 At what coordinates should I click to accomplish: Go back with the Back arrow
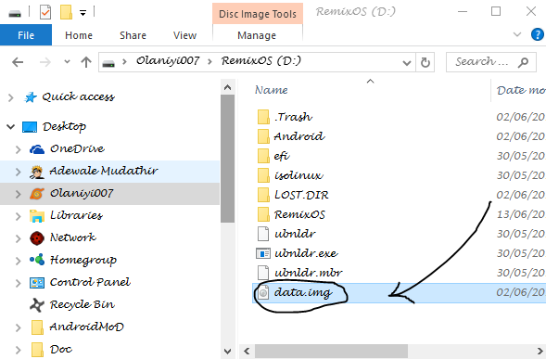coord(18,62)
